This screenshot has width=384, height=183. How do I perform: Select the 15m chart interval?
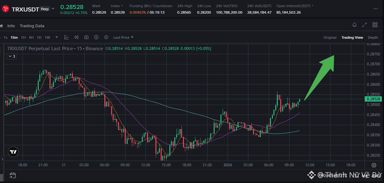coord(14,37)
